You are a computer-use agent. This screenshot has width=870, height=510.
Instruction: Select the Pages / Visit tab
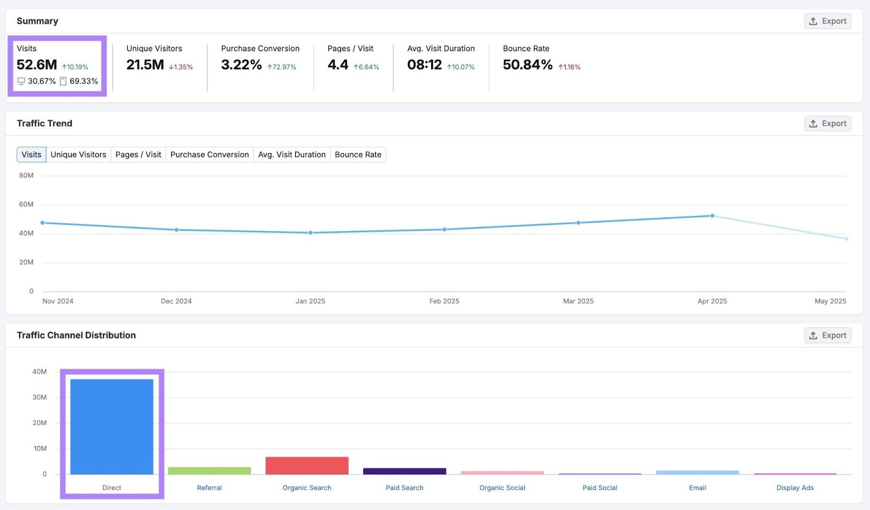click(138, 154)
